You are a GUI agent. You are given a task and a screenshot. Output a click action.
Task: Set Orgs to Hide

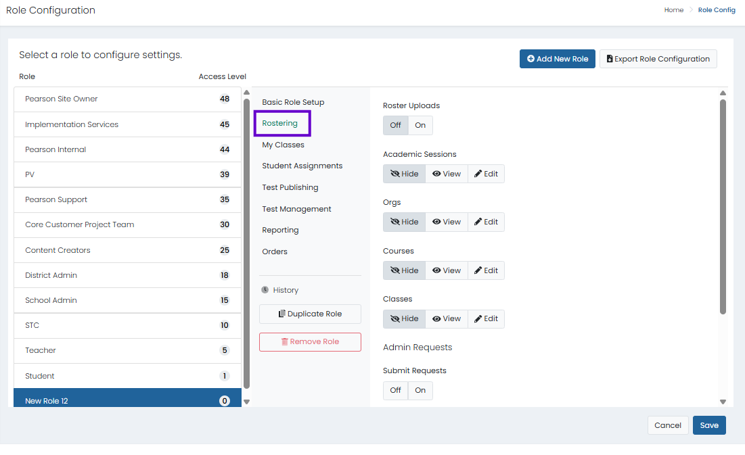tap(405, 222)
